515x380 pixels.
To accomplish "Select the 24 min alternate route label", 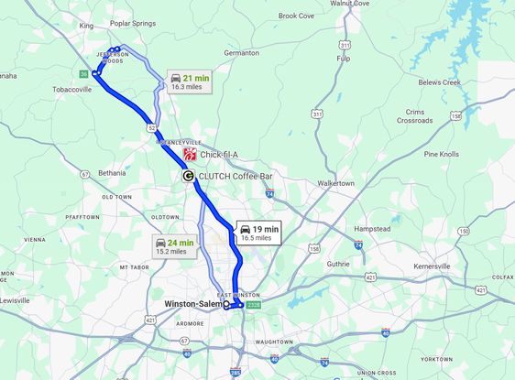I will (x=174, y=246).
